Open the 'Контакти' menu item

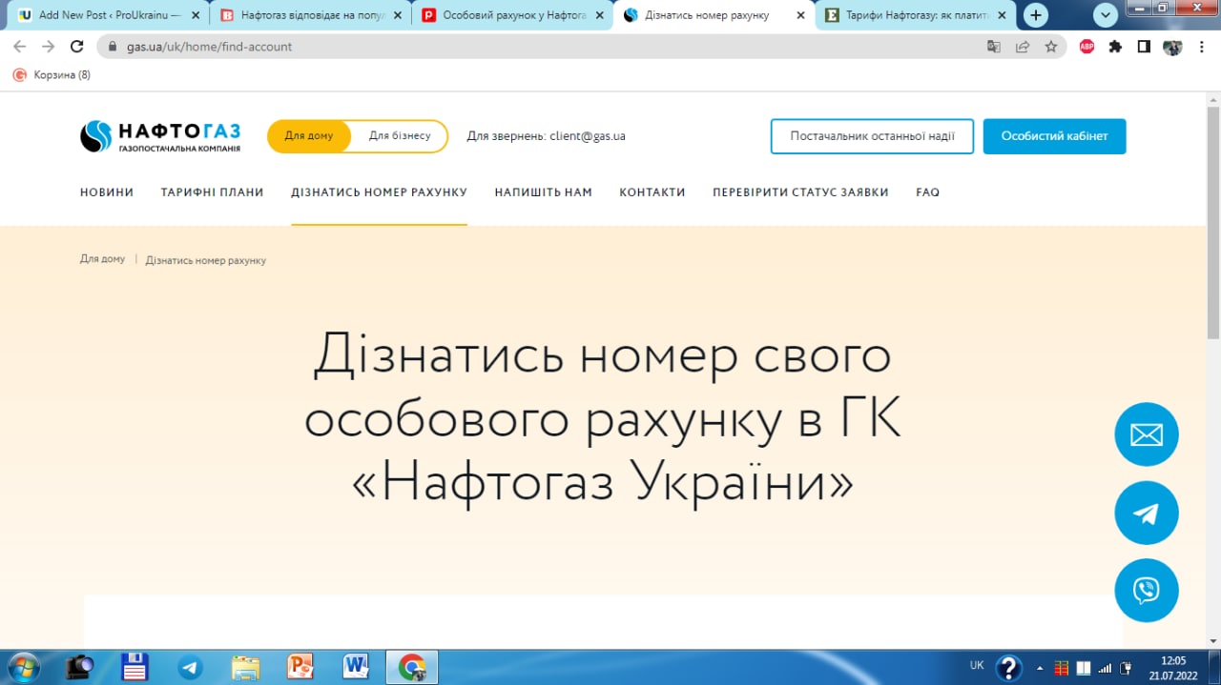pos(652,192)
